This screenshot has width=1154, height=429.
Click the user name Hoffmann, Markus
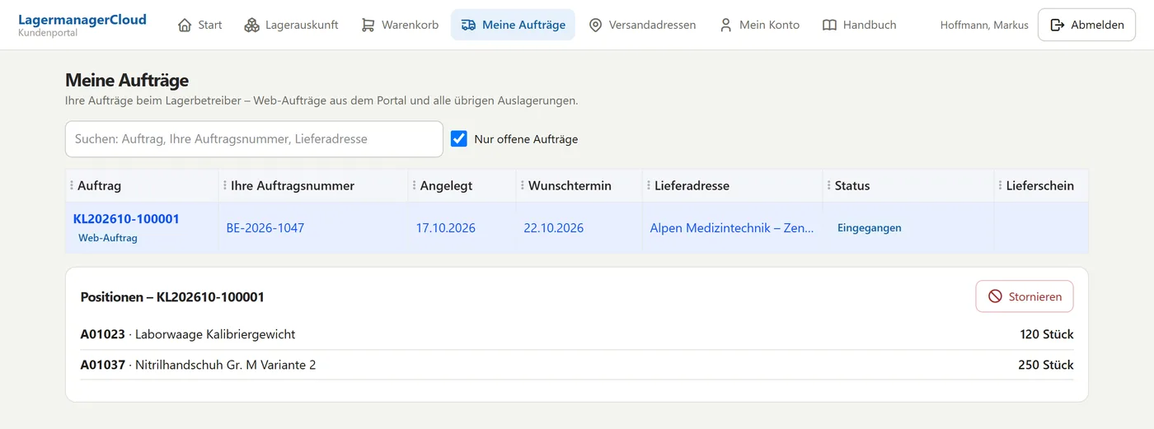tap(984, 25)
